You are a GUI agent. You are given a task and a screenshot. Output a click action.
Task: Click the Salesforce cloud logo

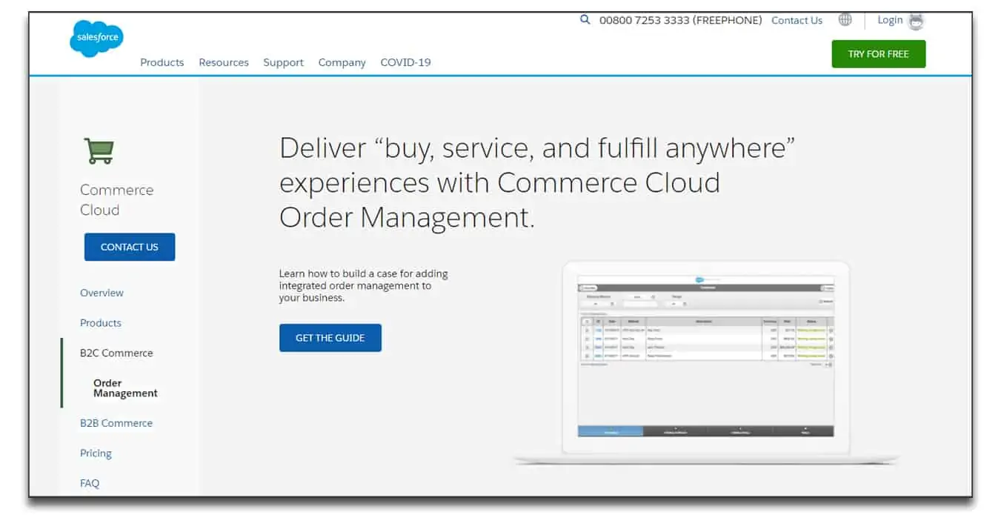[x=95, y=38]
